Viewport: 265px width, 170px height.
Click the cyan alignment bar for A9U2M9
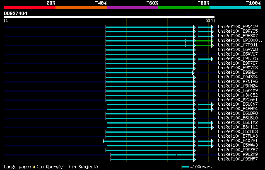[x=153, y=155]
